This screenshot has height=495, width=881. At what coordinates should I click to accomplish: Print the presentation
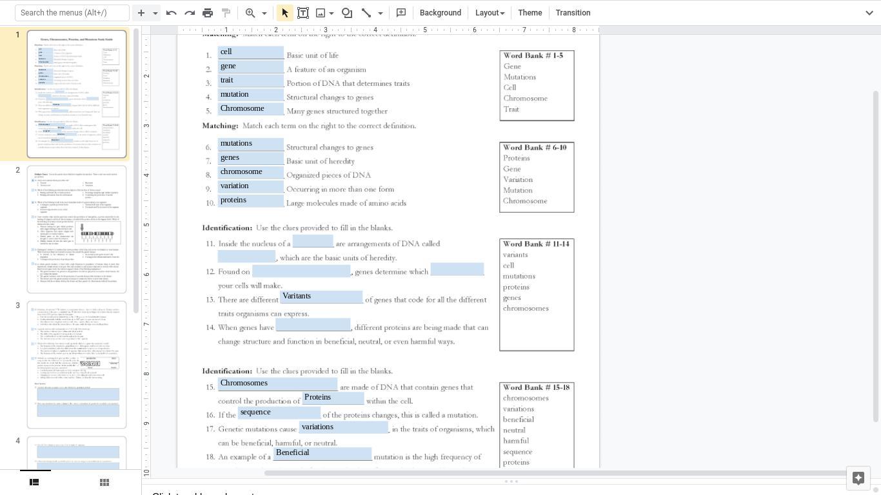208,13
